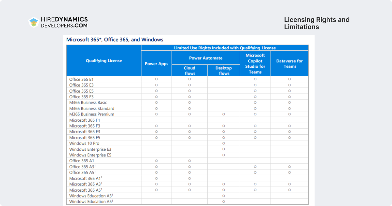
Task: Click the Desktop flows circle for Windows 10 Pro
Action: pos(224,143)
